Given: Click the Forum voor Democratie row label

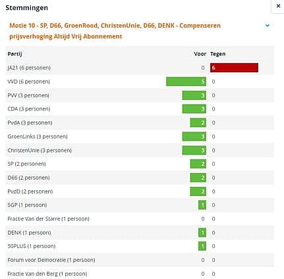Looking at the screenshot, I should tap(51, 260).
